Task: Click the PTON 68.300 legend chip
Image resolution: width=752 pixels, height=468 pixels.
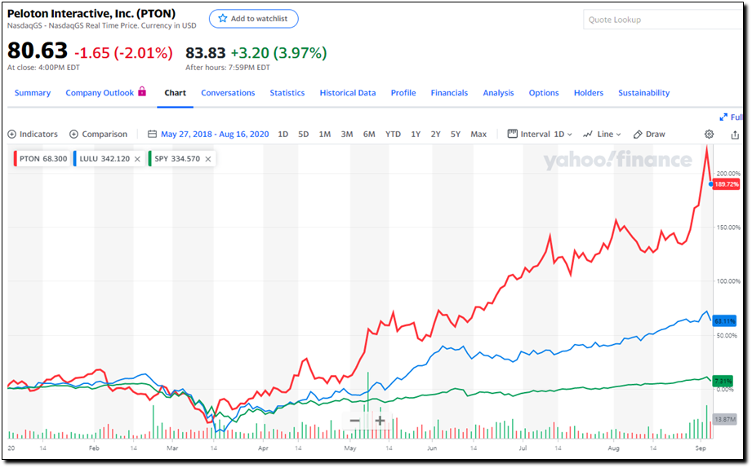Action: click(x=42, y=159)
